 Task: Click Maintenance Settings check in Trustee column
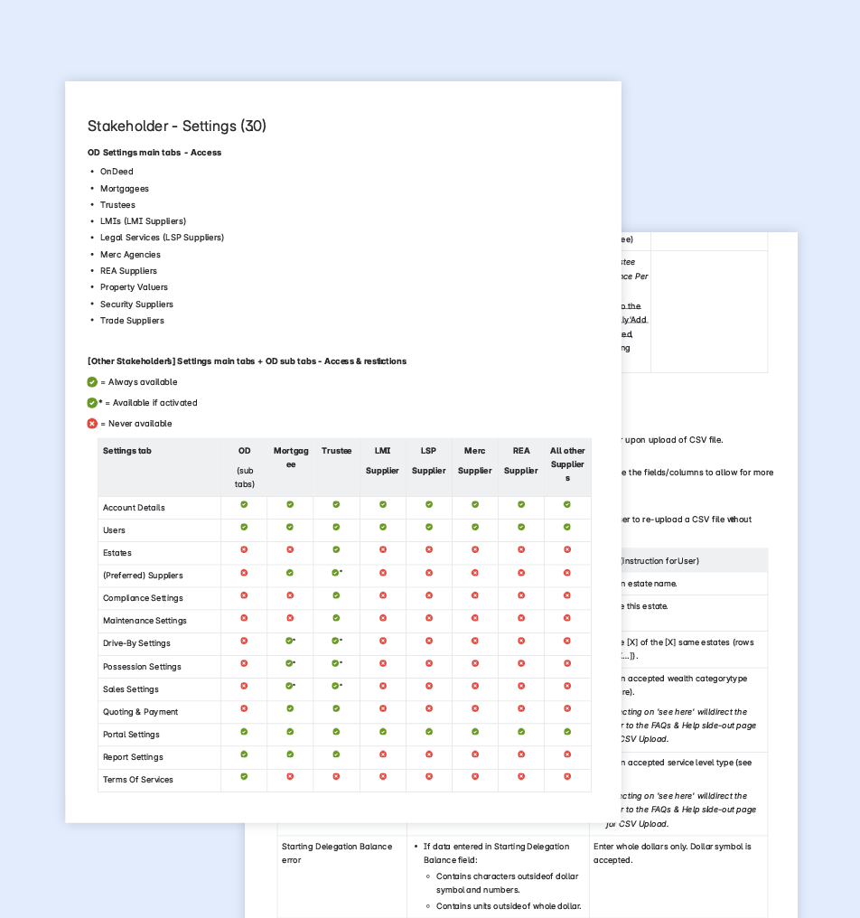336,618
